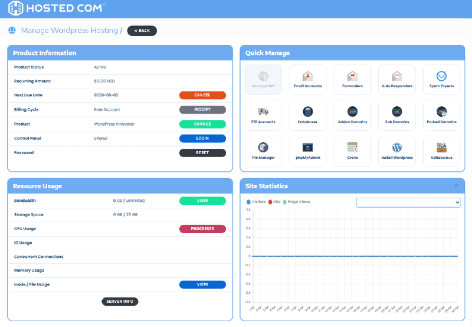This screenshot has height=327, width=472.
Task: Open Parked Domains icon
Action: (441, 116)
